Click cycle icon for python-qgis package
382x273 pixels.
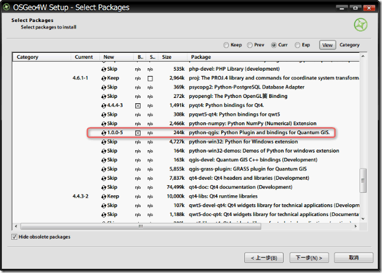(104, 133)
